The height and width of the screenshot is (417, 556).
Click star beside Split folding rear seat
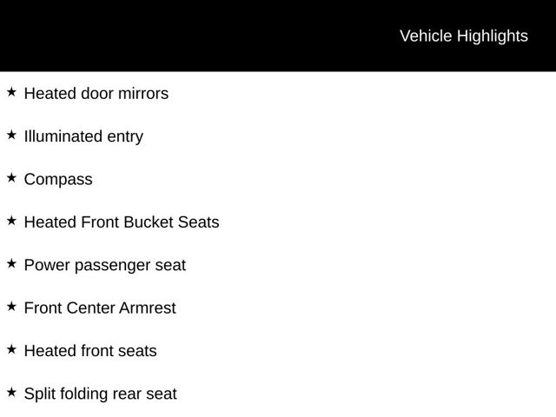point(11,392)
